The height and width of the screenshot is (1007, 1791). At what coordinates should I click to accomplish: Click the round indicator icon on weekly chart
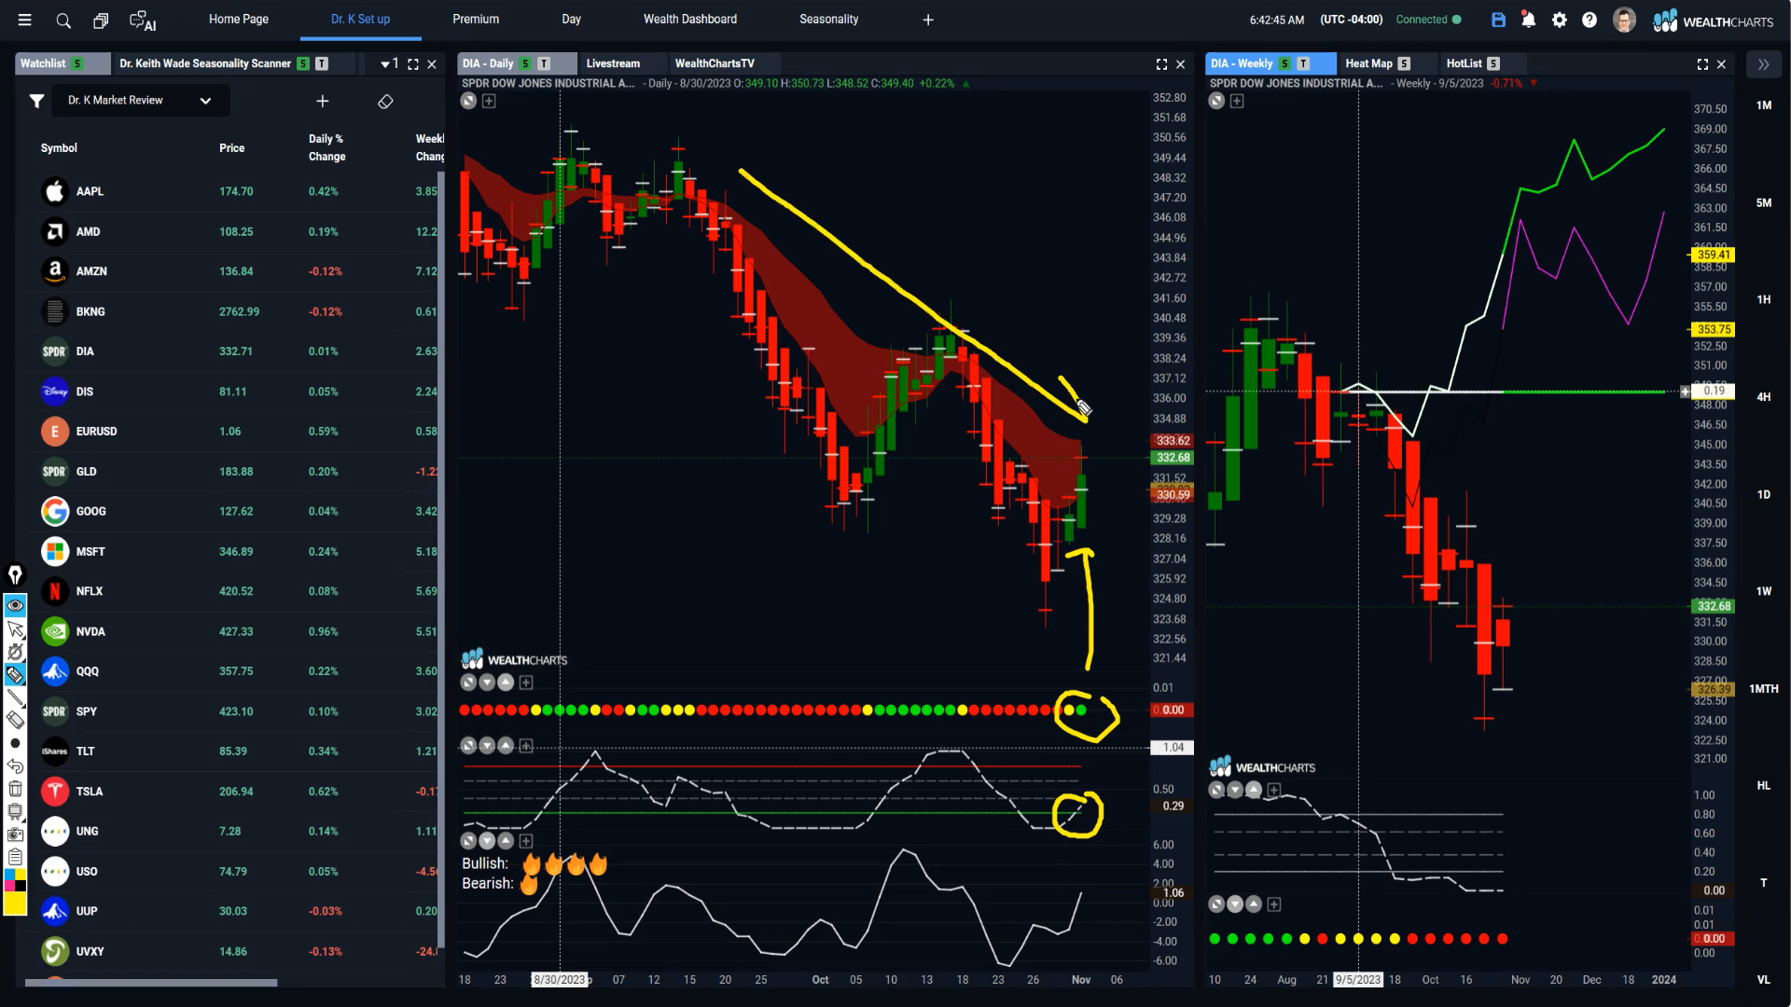[x=1216, y=101]
